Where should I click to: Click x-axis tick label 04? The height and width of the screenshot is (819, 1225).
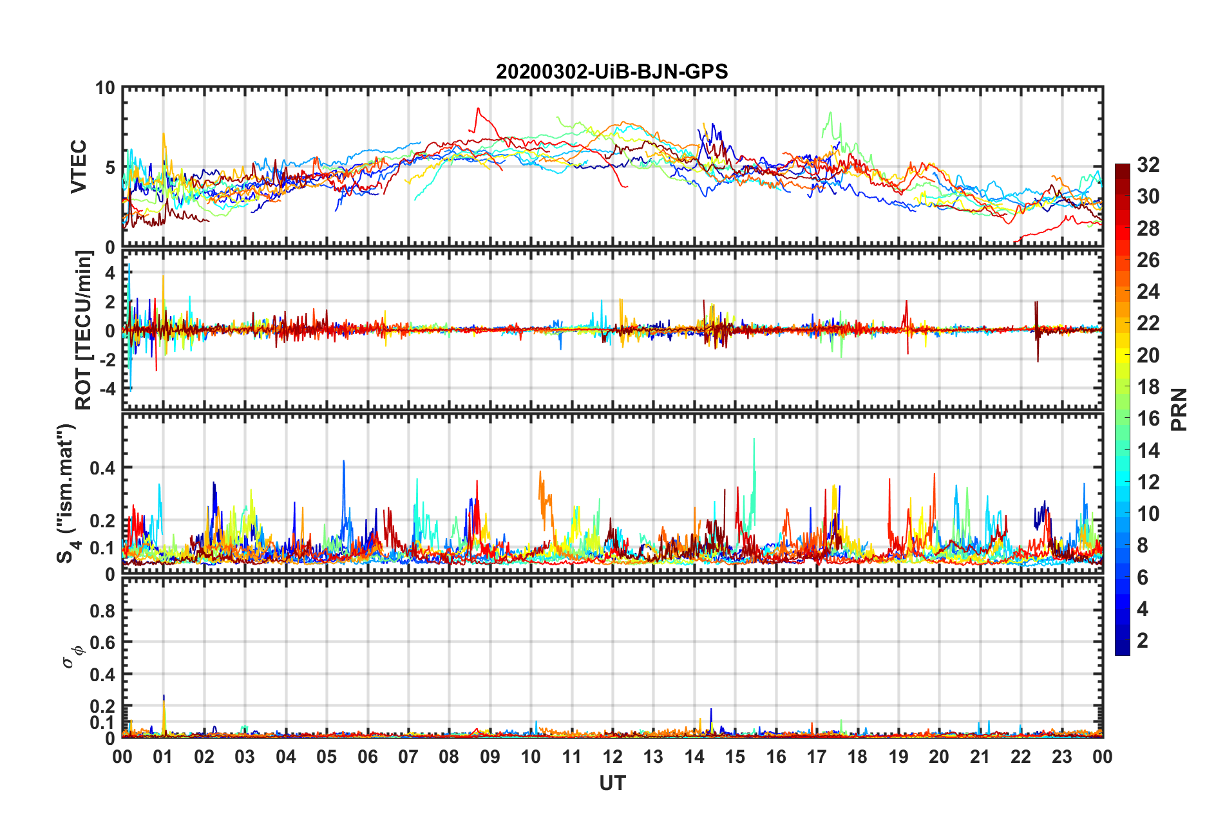286,757
